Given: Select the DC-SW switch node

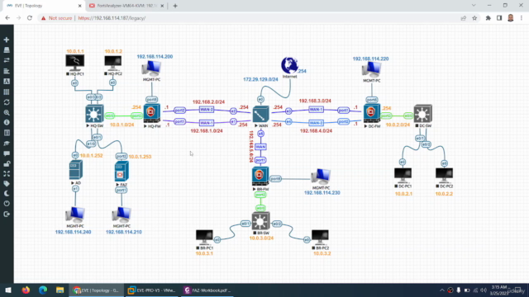Looking at the screenshot, I should (423, 114).
